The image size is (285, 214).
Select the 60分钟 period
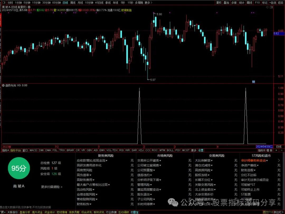point(56,3)
